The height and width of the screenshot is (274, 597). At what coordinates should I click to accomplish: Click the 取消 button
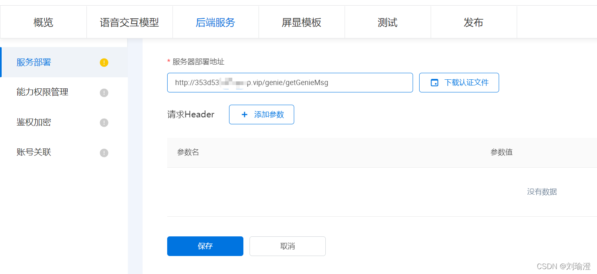(288, 246)
